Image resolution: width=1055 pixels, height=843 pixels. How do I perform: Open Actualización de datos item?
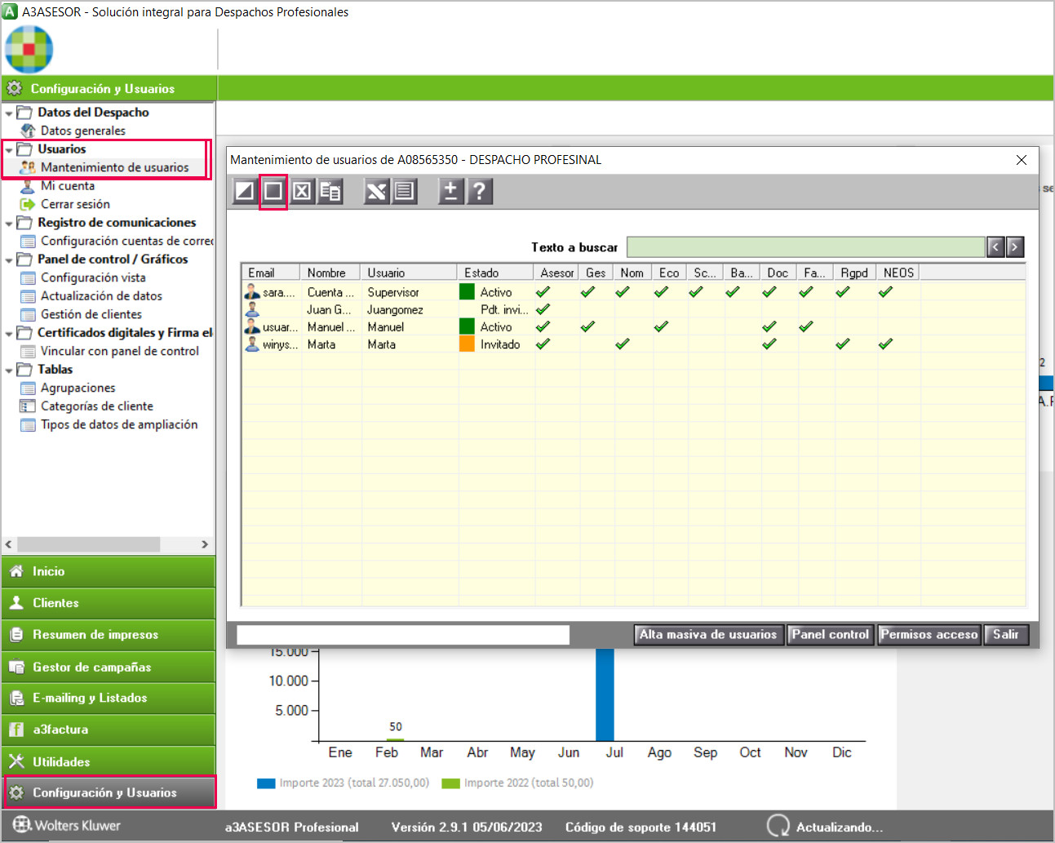point(101,296)
